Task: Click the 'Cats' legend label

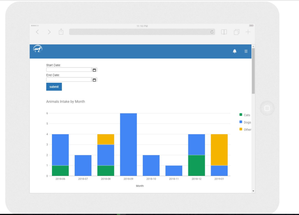Action: (x=247, y=115)
